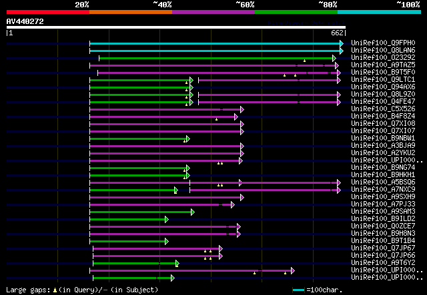Click the purple arrowhead ending the A9TAZ5 alignment

[337, 65]
